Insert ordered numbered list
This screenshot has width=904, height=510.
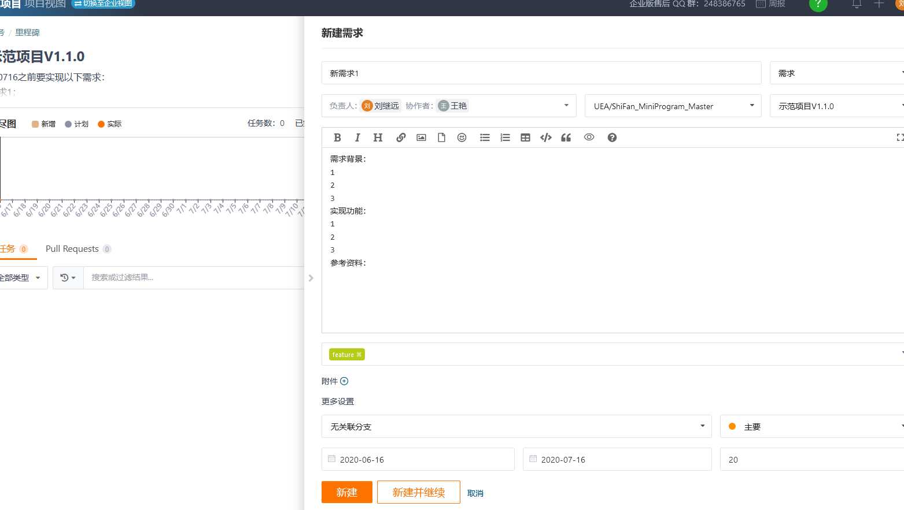pyautogui.click(x=505, y=137)
